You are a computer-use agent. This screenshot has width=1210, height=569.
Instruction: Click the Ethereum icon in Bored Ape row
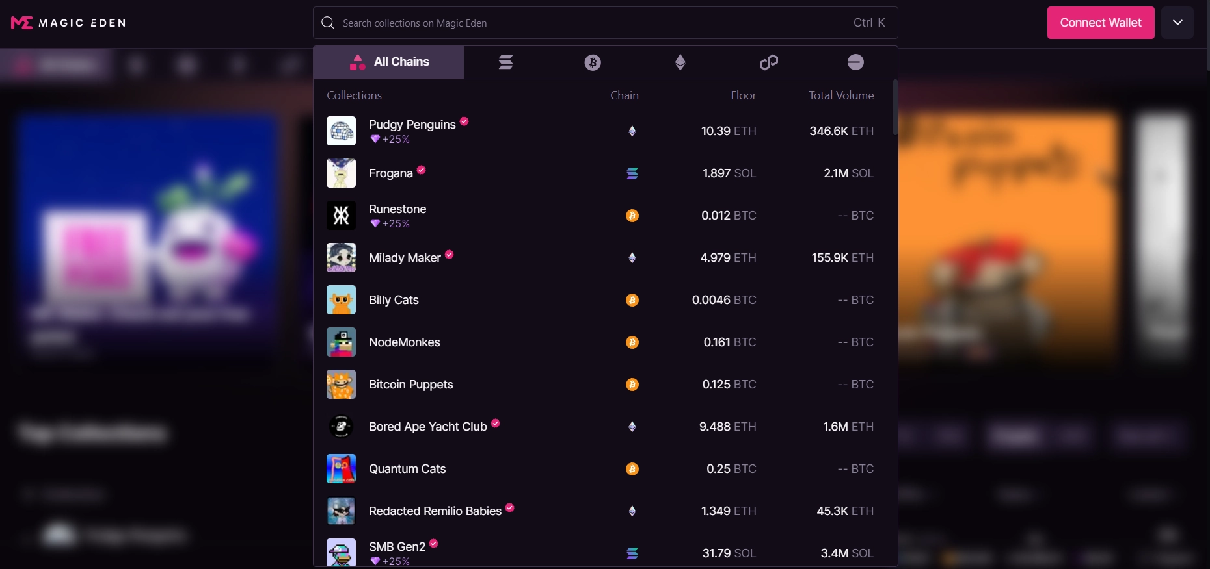click(632, 427)
